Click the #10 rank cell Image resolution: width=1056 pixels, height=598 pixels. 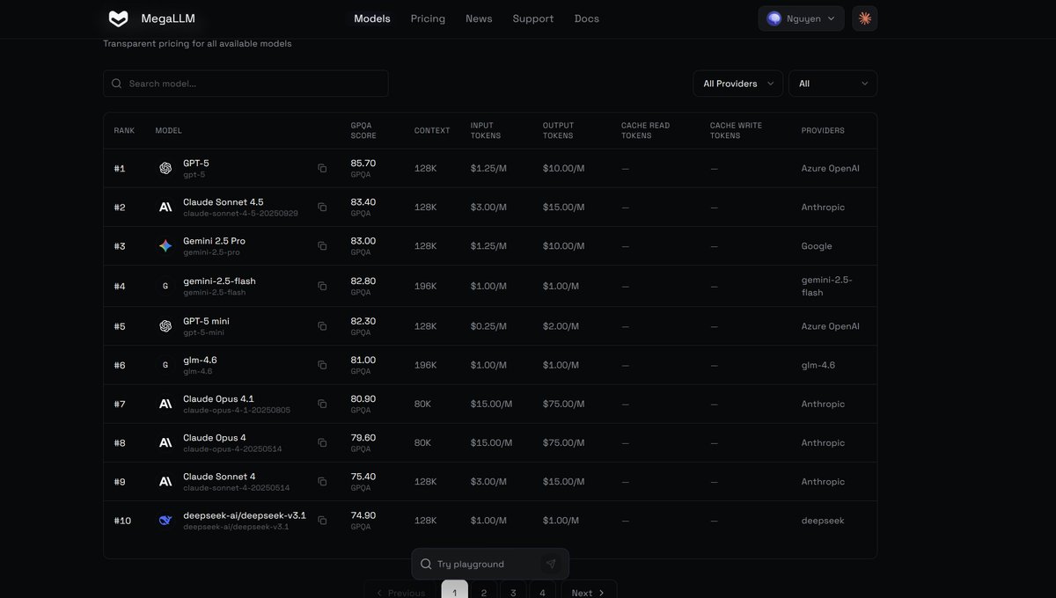coord(122,520)
